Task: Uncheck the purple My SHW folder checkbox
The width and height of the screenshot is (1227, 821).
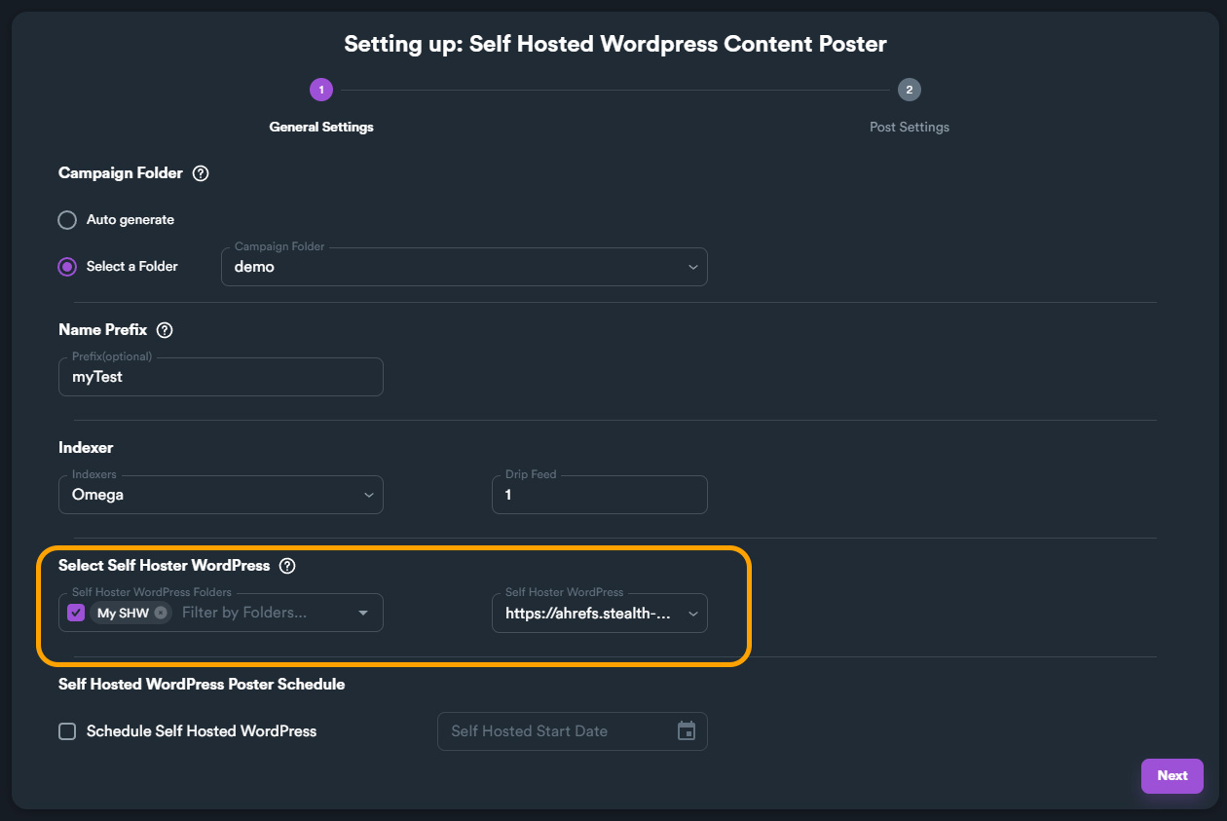Action: 76,613
